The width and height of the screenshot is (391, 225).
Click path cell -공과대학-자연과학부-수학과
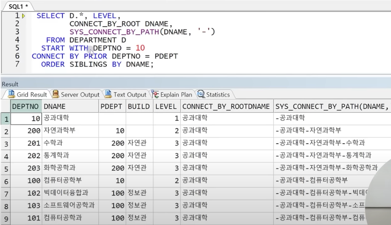332,144
